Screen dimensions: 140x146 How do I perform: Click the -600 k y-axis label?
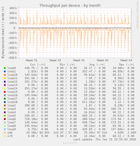pos(12,58)
